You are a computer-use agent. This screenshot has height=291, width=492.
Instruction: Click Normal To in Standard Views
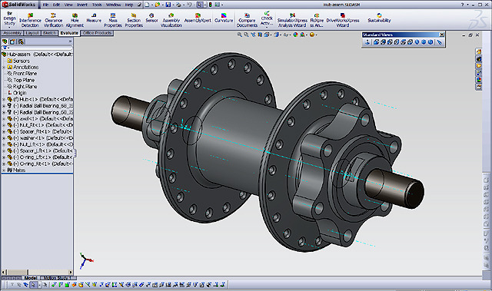(x=367, y=42)
